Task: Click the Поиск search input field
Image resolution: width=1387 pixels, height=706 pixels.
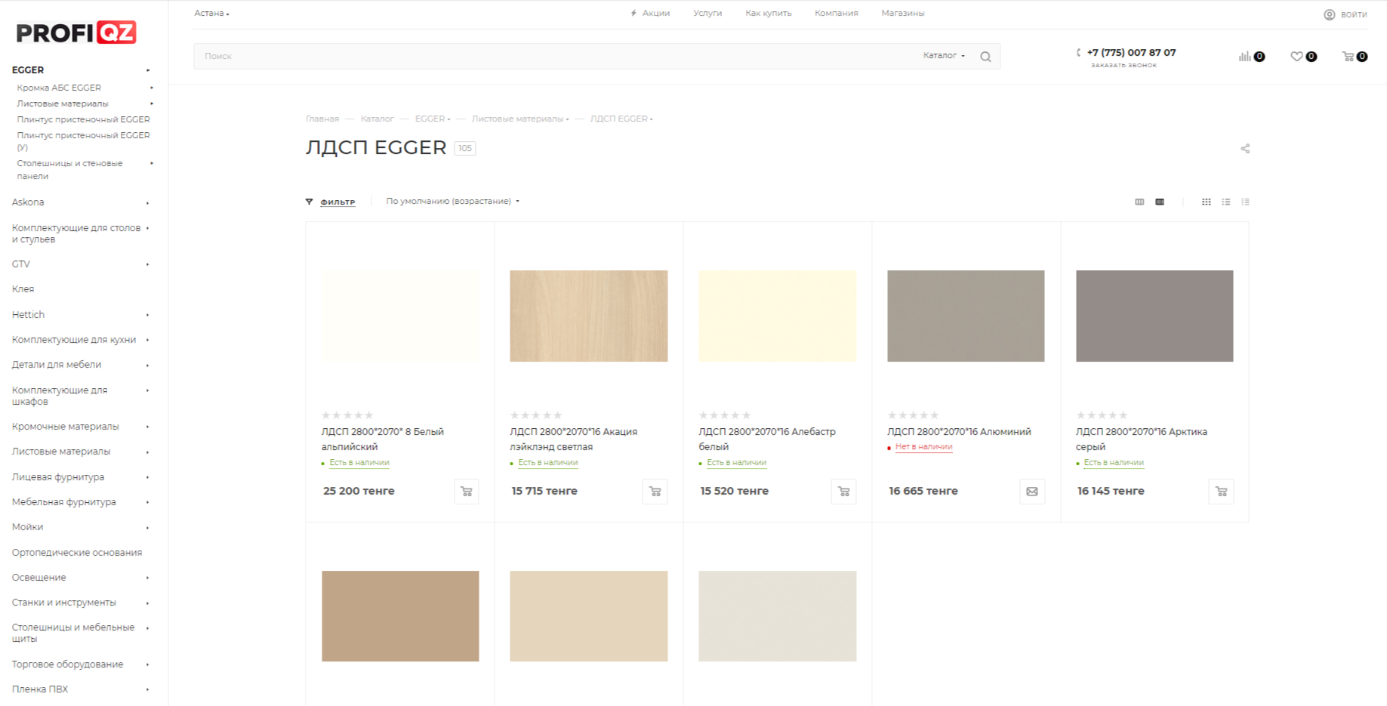Action: tap(555, 57)
